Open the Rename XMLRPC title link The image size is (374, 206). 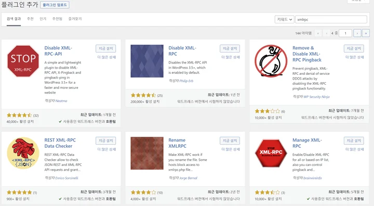pos(177,143)
